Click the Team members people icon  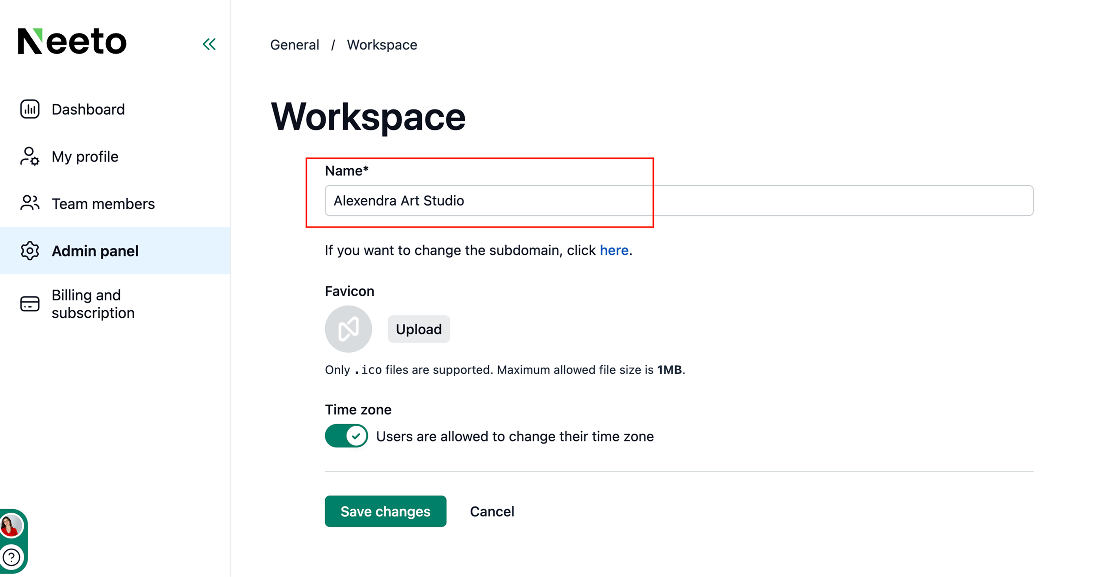click(30, 203)
